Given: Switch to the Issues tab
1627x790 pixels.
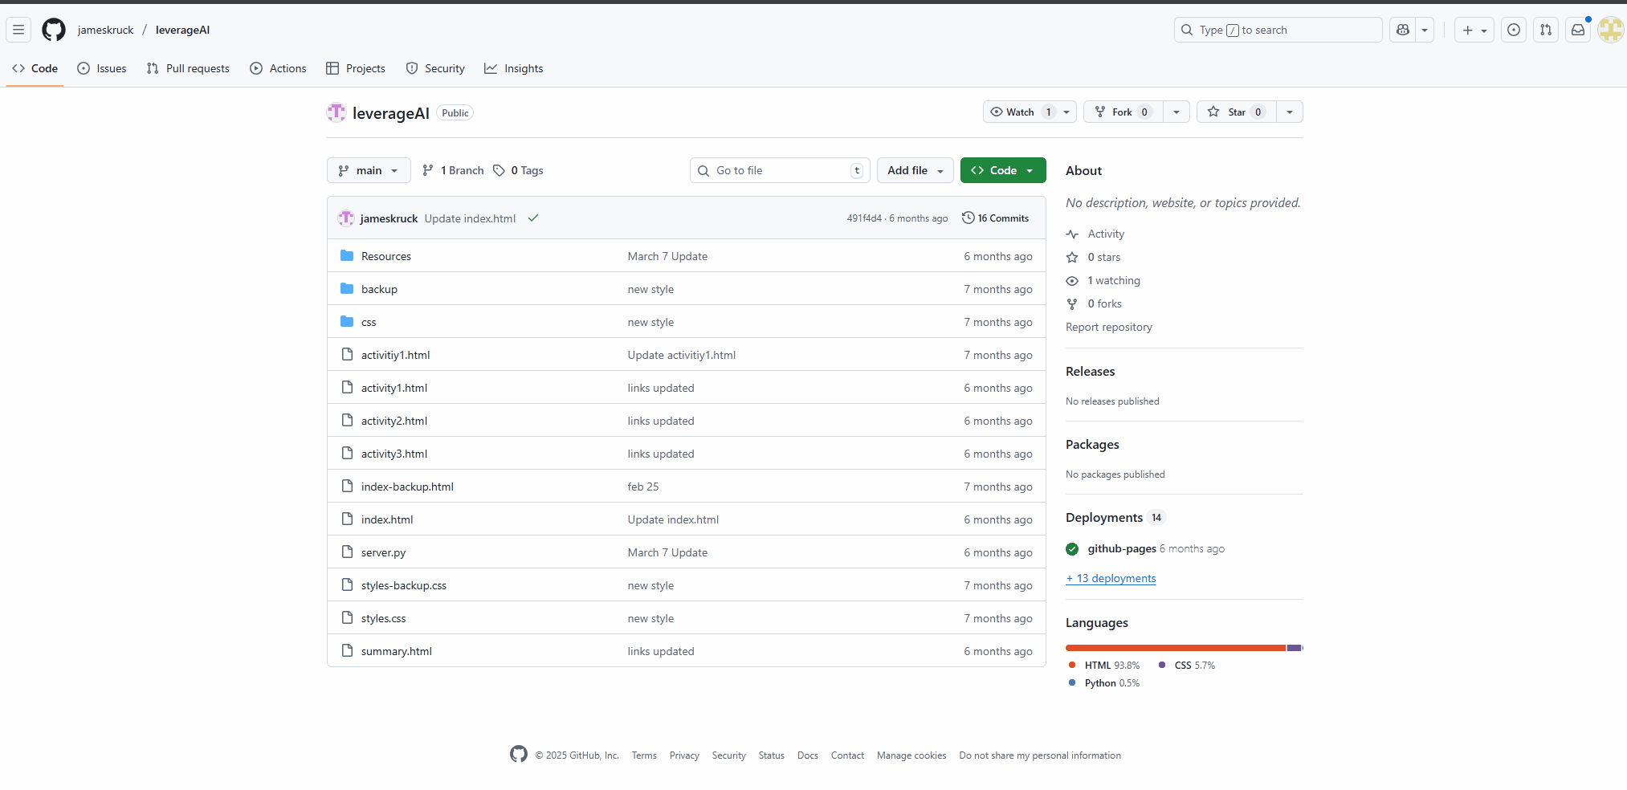Looking at the screenshot, I should (102, 68).
